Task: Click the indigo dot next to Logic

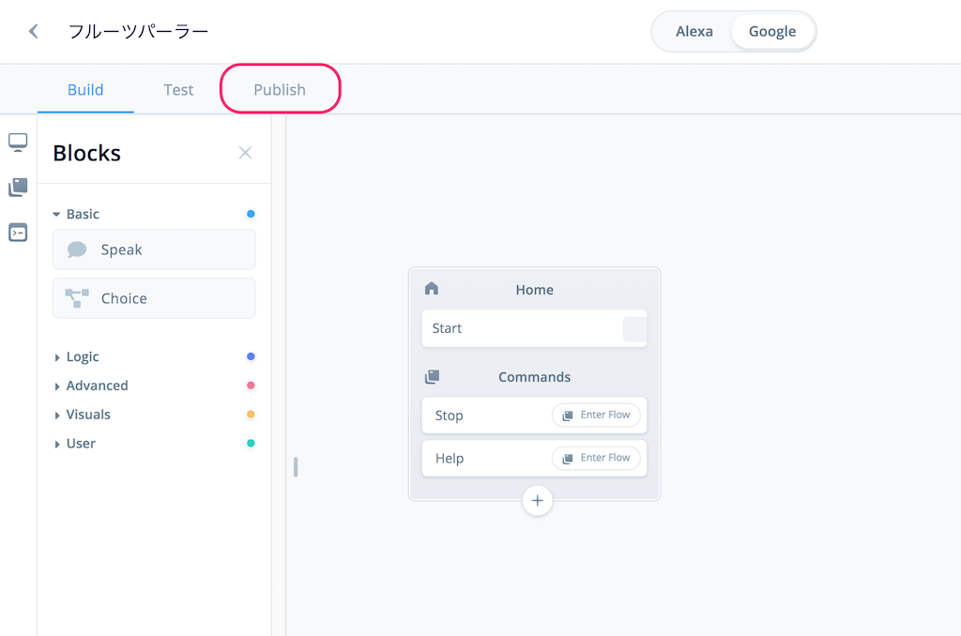Action: (x=251, y=356)
